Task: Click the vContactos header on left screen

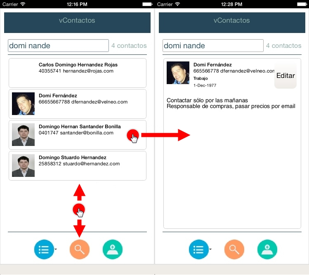Action: click(x=77, y=21)
